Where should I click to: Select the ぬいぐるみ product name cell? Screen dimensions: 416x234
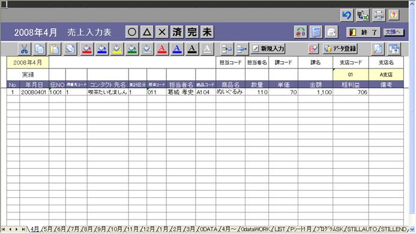coord(231,92)
